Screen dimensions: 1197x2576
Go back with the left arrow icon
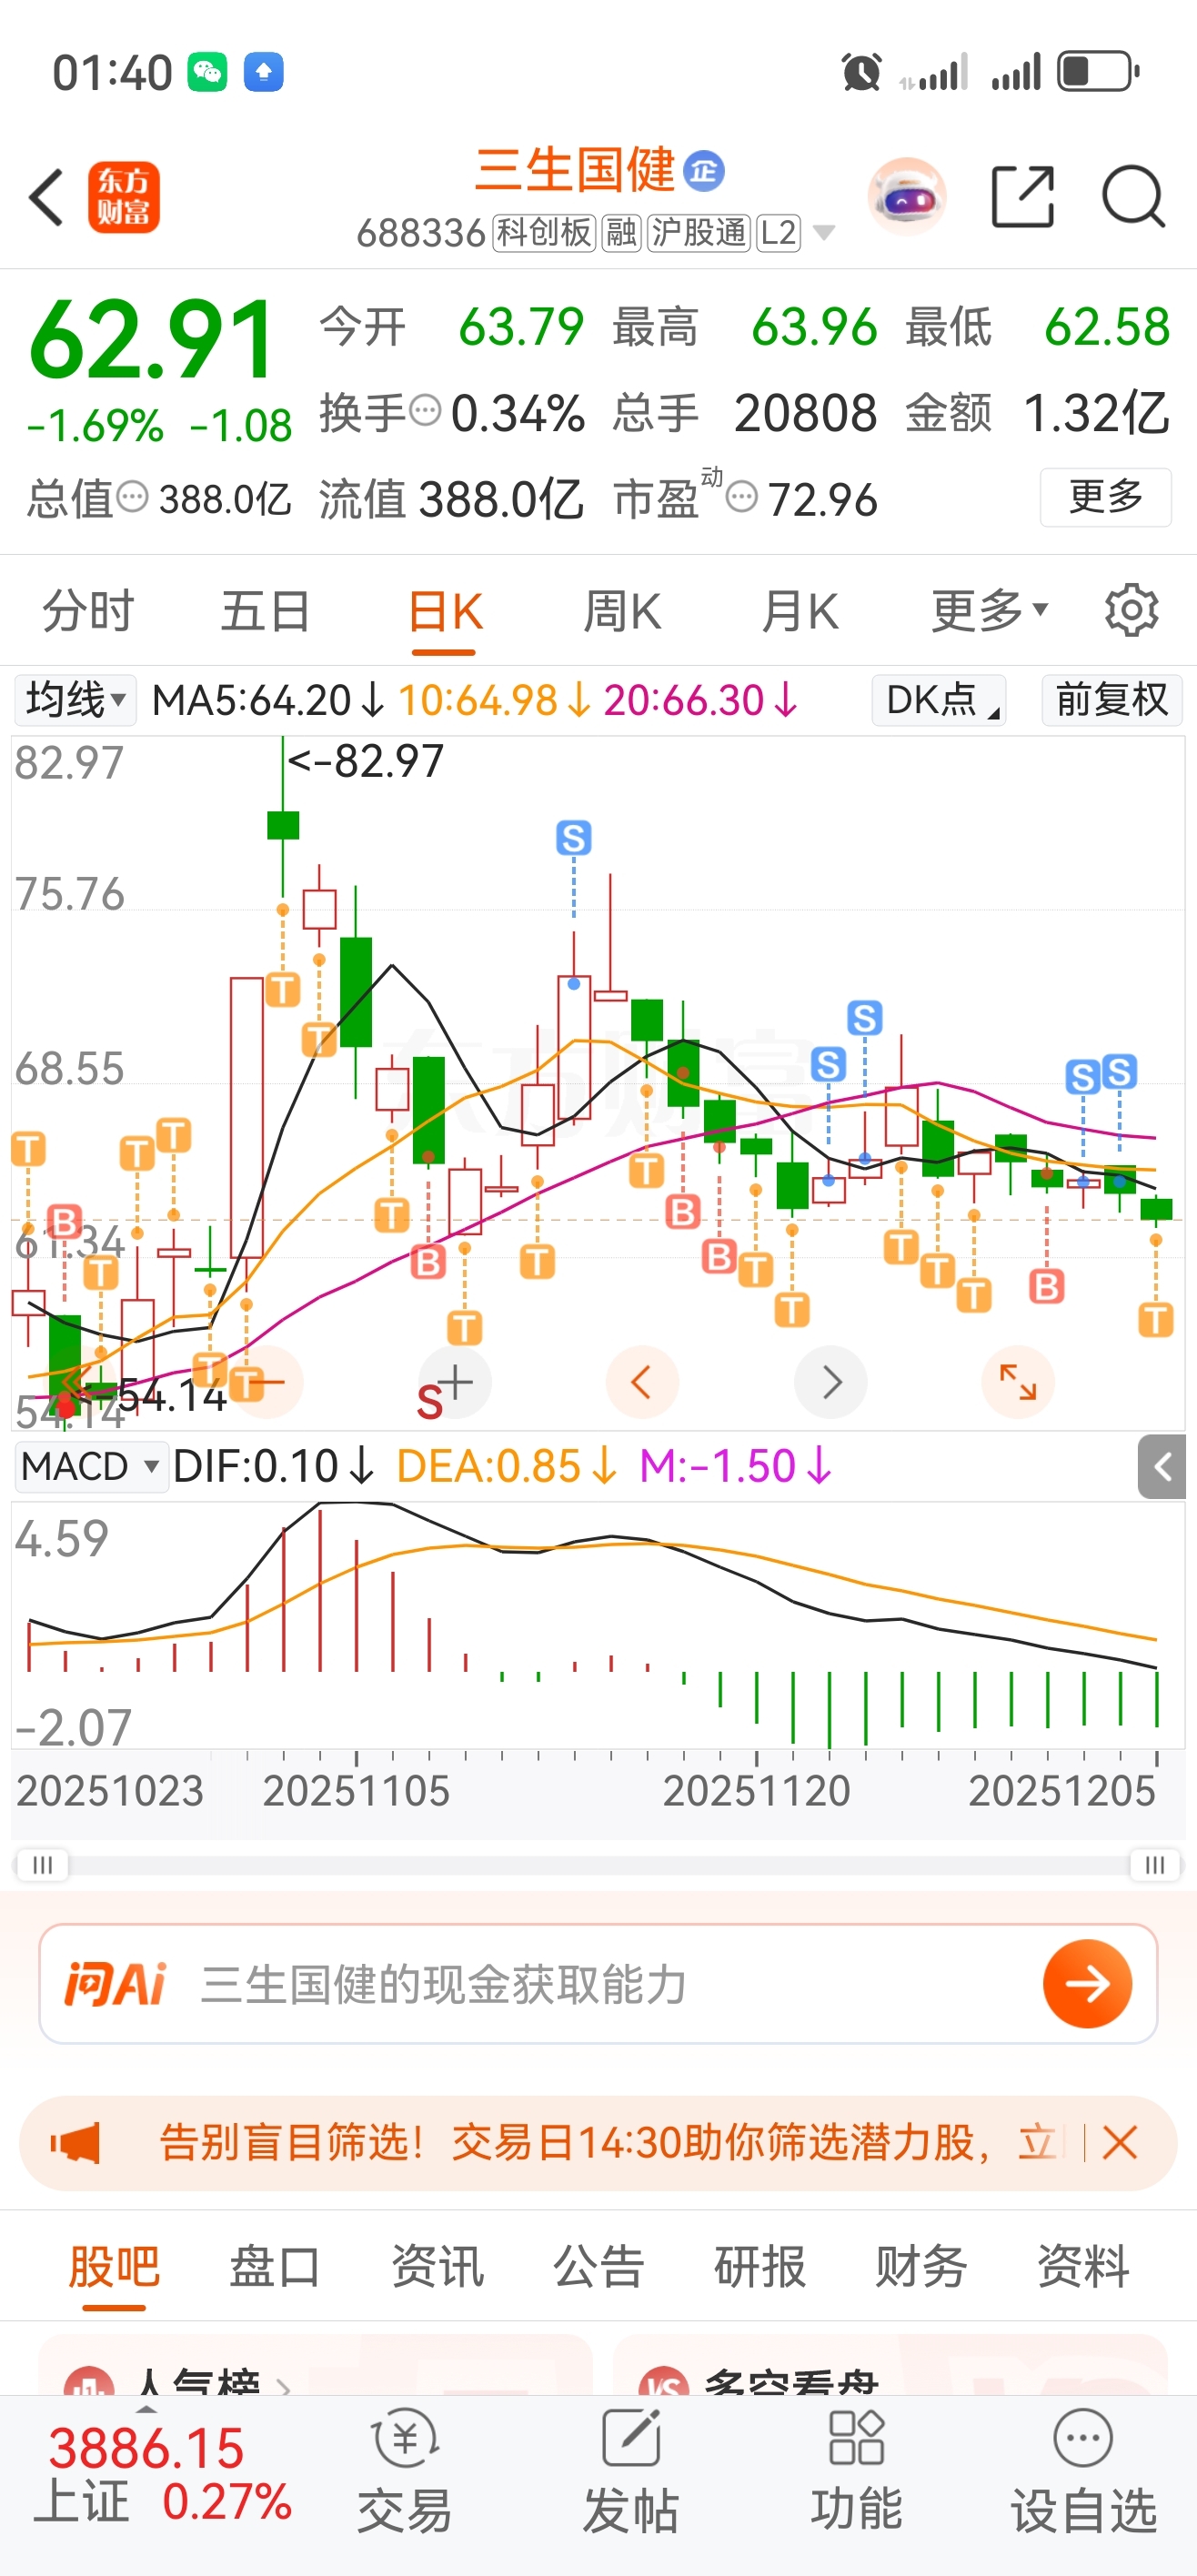coord(47,197)
